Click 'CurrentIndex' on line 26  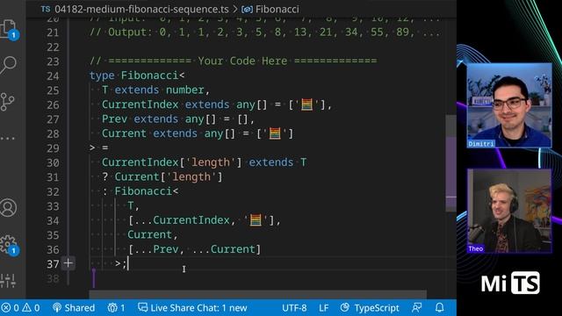[x=140, y=104]
